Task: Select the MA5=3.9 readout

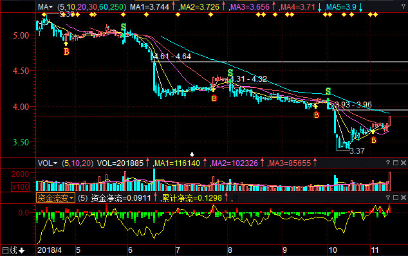Action: click(341, 7)
